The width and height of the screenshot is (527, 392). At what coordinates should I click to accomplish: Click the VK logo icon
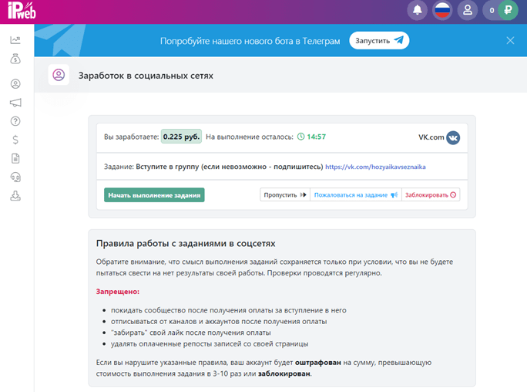(453, 137)
